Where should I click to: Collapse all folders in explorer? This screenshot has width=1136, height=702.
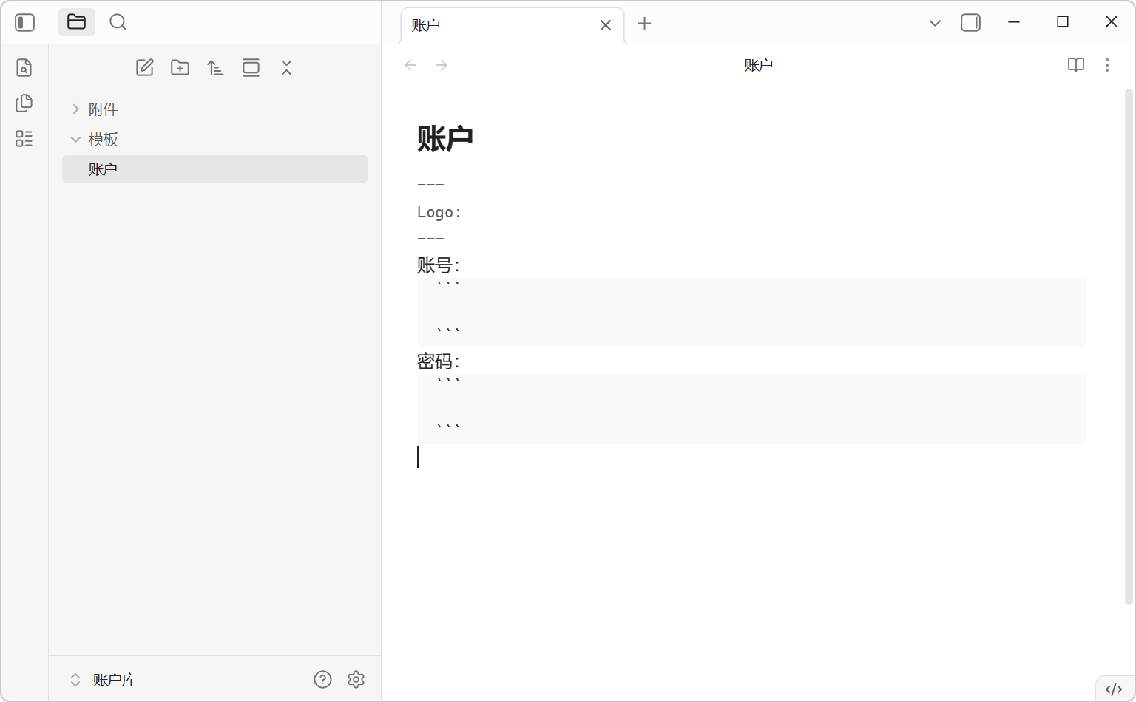tap(286, 68)
